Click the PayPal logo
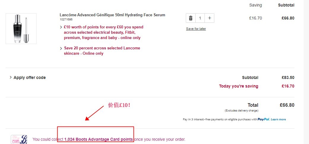This screenshot has width=309, height=144. click(x=264, y=119)
